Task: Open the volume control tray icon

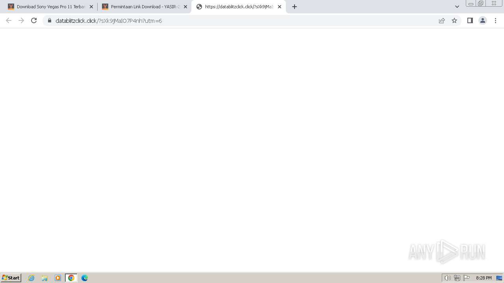Action: (x=448, y=278)
